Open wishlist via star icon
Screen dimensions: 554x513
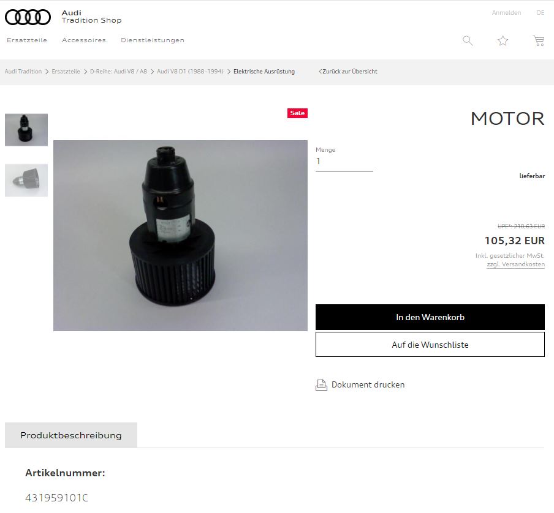(x=503, y=40)
